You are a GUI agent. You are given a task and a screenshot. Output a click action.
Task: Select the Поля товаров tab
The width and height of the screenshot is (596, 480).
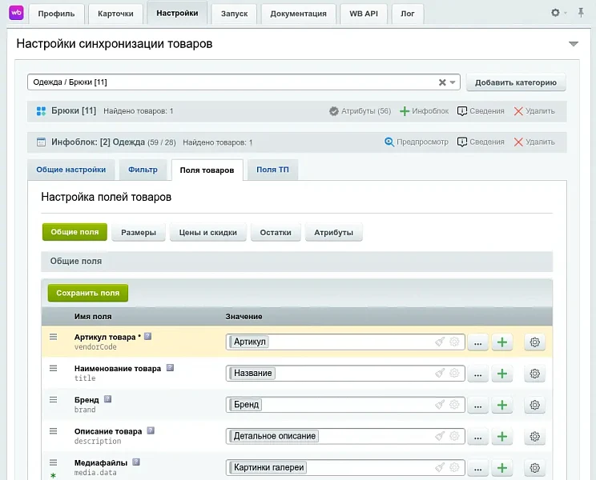[x=207, y=170]
